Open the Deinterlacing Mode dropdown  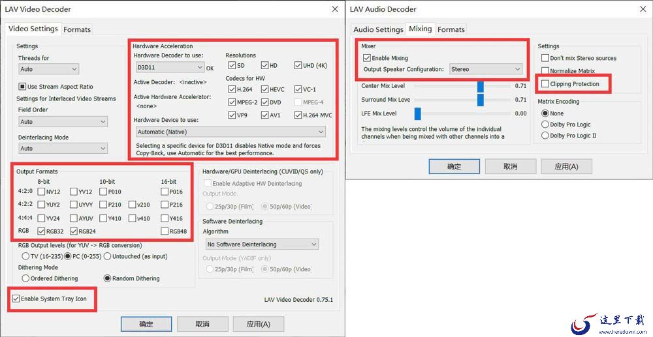click(x=63, y=149)
